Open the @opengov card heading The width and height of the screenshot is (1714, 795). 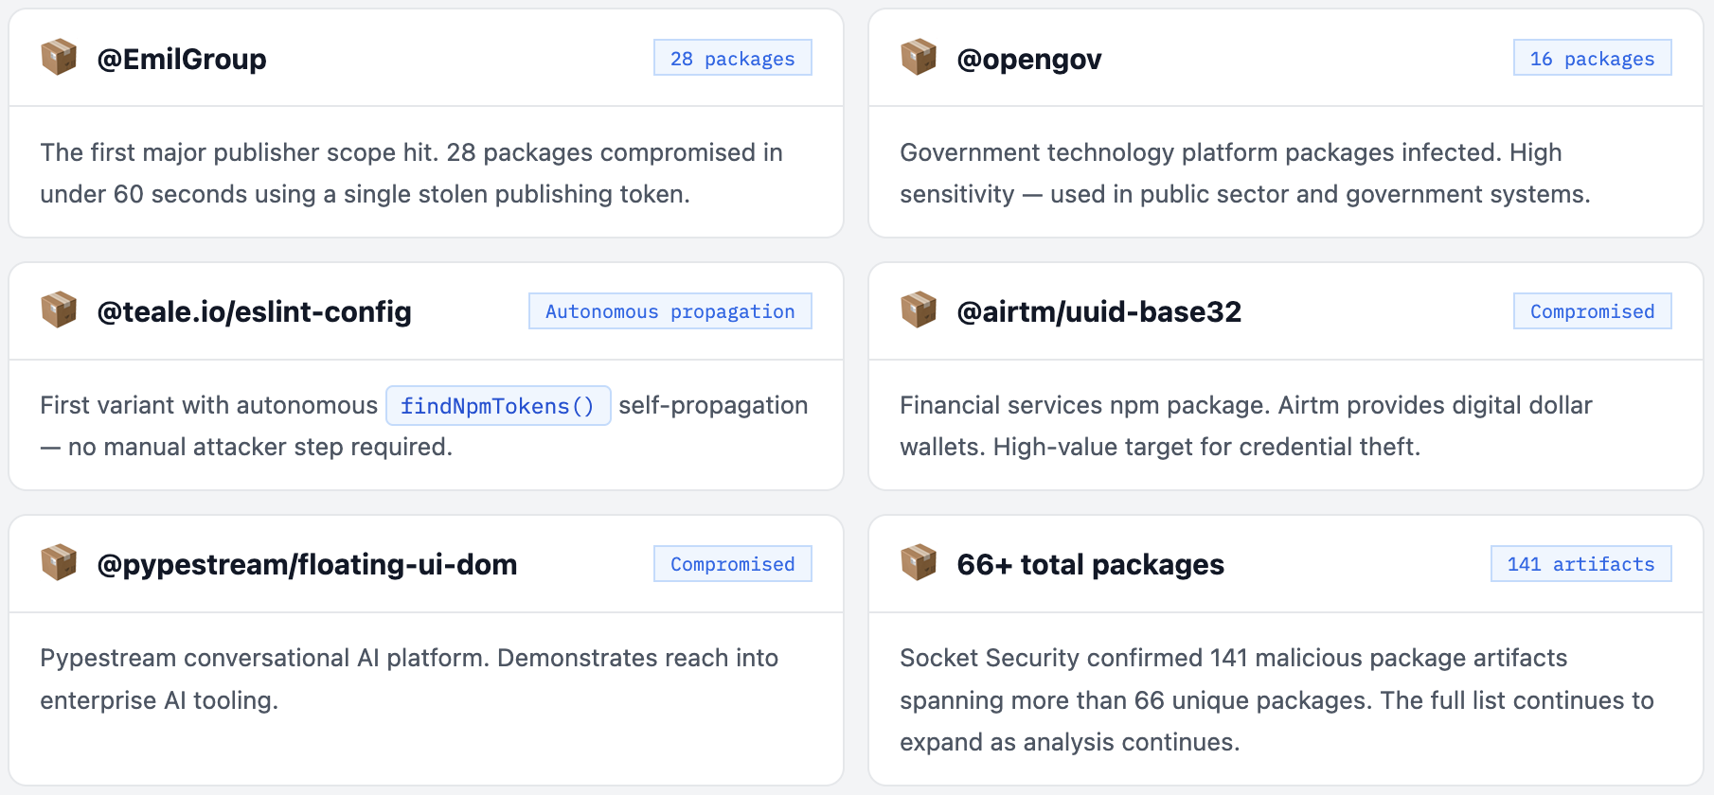[1029, 59]
